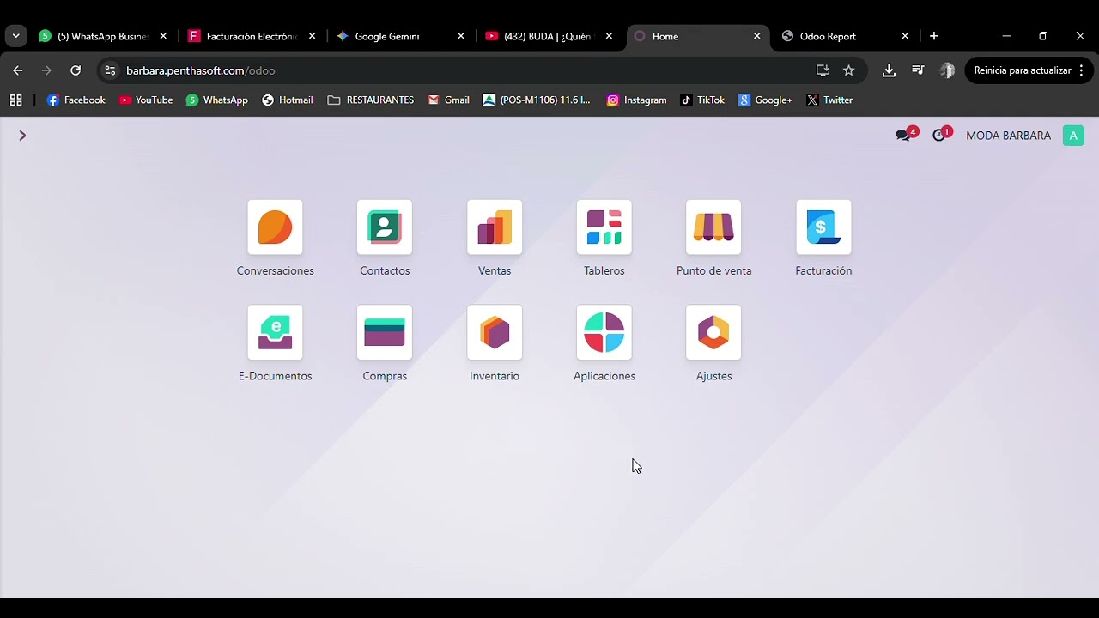Screen dimensions: 1099x618
Task: Expand the Odoo side menu arrow
Action: 22,136
